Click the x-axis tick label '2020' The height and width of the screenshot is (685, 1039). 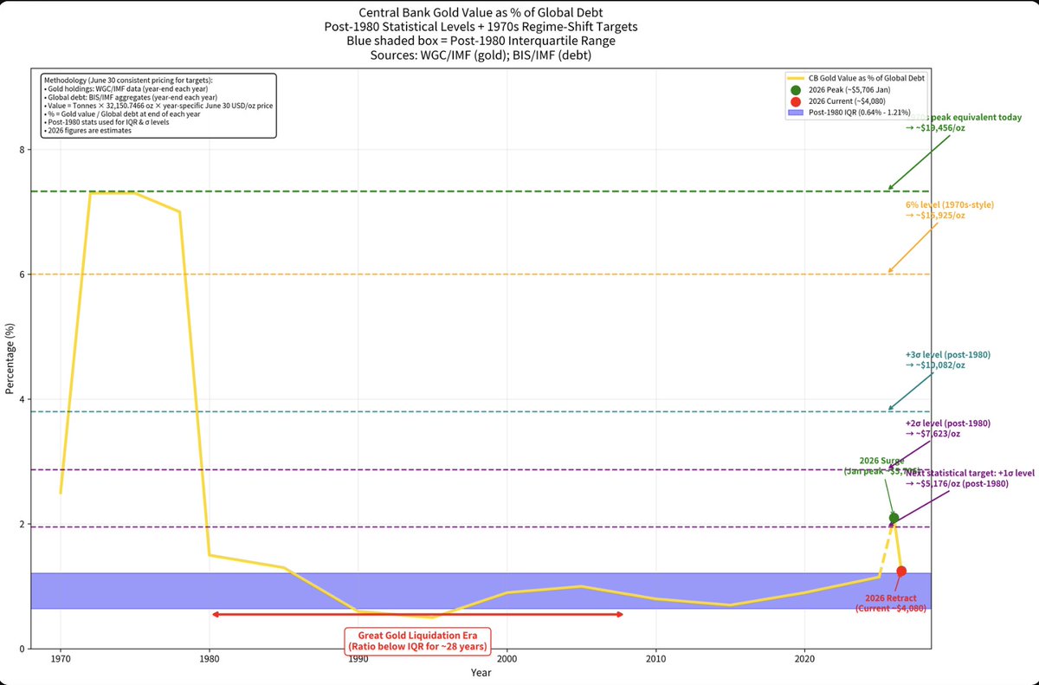804,659
